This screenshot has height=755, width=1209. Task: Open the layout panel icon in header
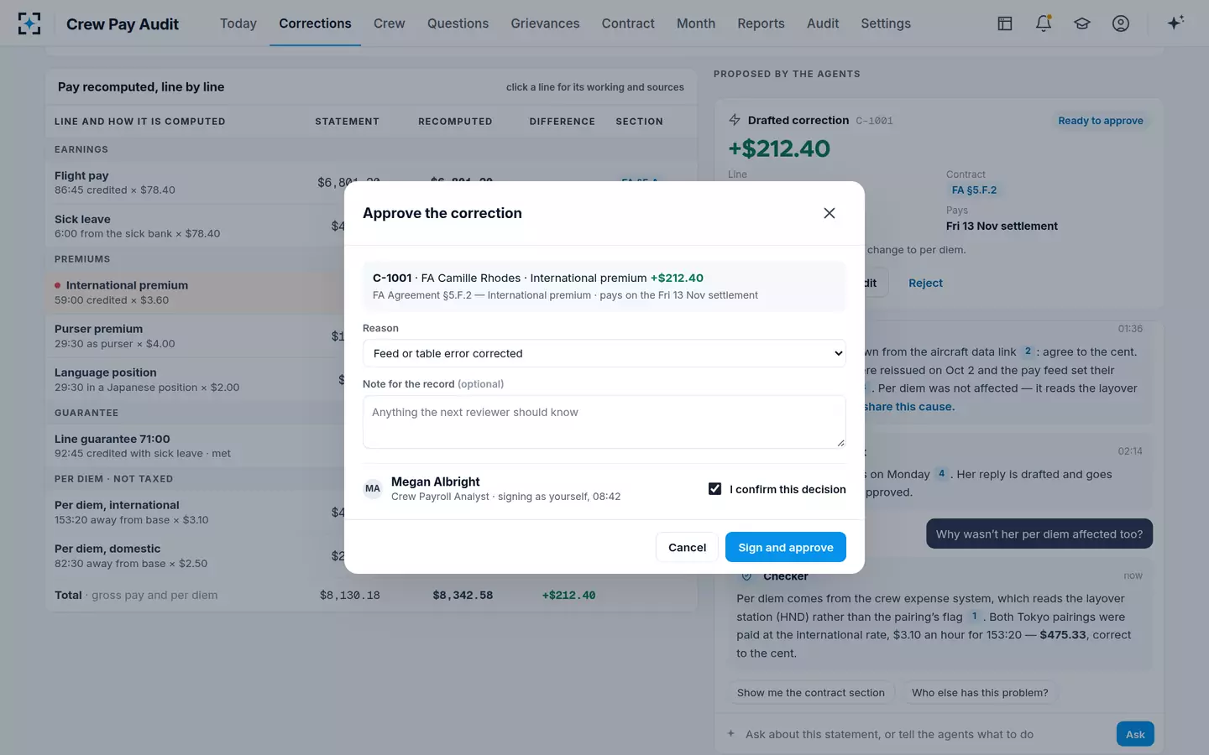[x=1005, y=23]
